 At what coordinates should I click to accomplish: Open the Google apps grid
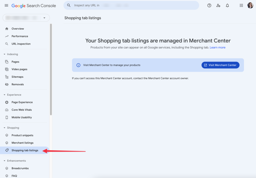(241, 5)
